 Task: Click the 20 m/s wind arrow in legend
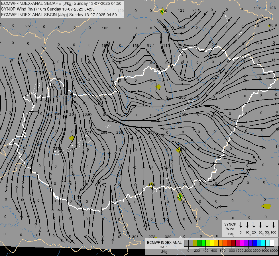click(254, 225)
